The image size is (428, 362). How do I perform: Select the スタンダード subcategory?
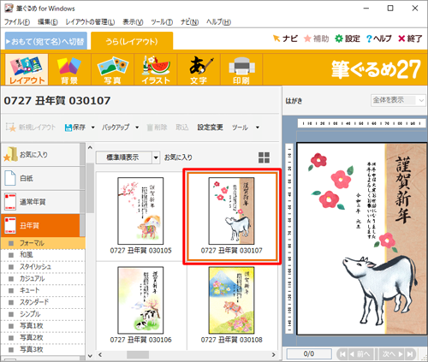[x=43, y=302]
